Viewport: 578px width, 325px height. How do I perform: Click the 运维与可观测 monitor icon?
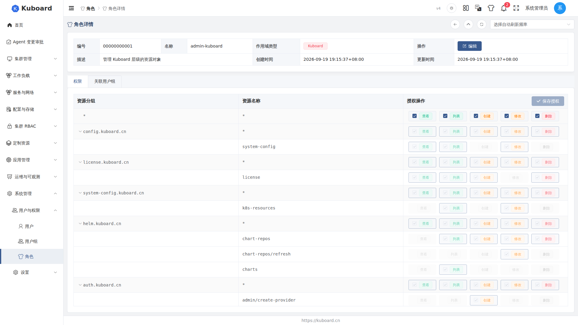pyautogui.click(x=10, y=177)
